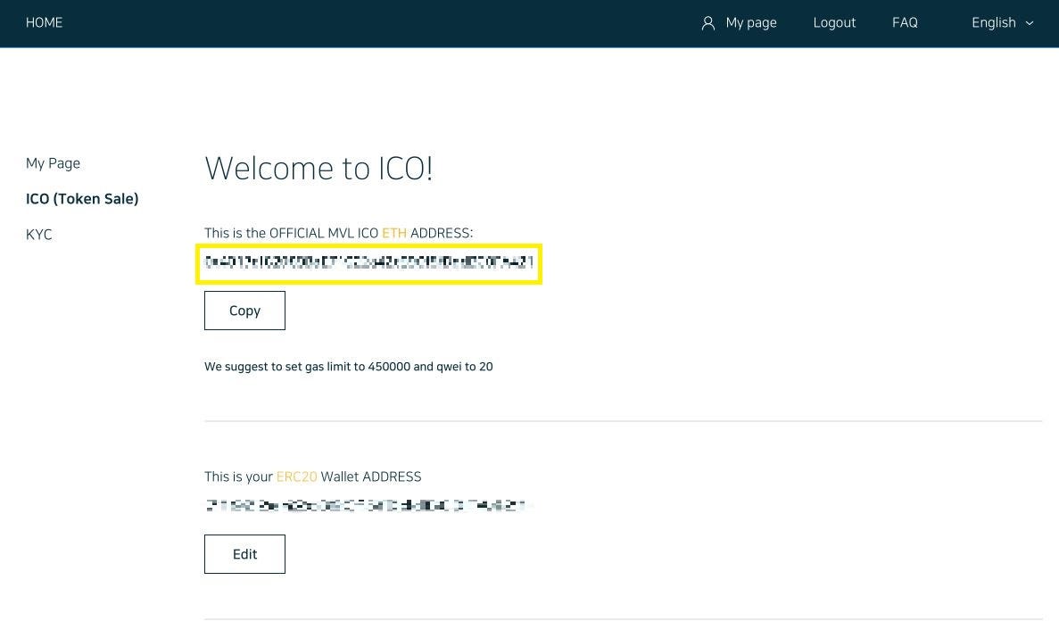Image resolution: width=1059 pixels, height=630 pixels.
Task: Click the blurred ERC20 wallet address text
Action: 366,505
